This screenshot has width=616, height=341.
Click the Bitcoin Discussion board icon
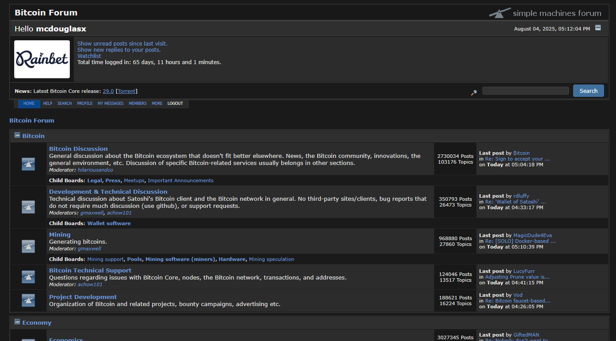[28, 164]
